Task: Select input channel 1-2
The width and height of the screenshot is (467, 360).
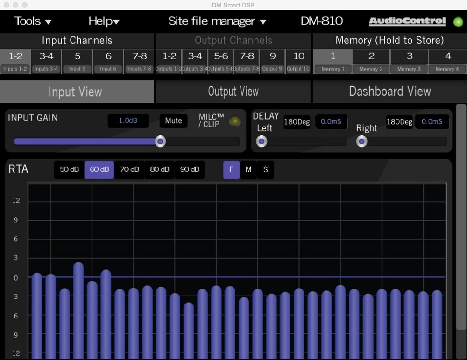Action: [15, 62]
